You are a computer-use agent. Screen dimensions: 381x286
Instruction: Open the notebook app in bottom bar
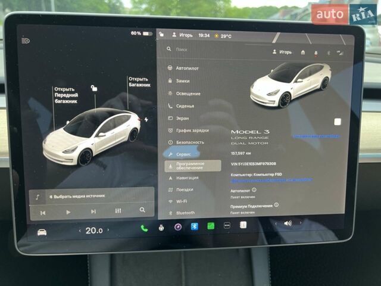pyautogui.click(x=243, y=225)
